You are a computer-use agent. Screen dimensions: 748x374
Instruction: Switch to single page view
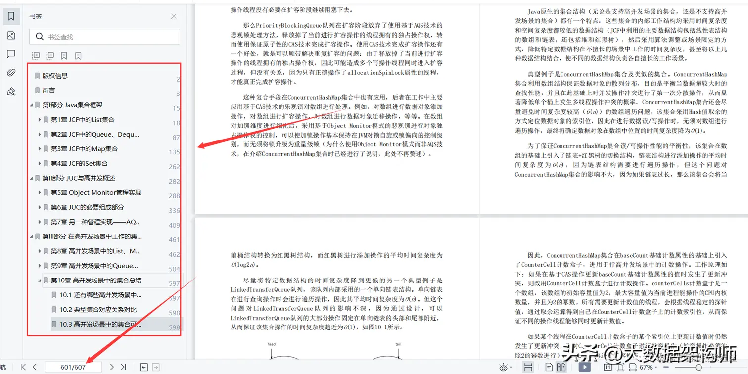tap(549, 367)
